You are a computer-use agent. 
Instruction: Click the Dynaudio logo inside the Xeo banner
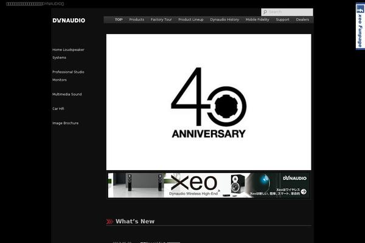pos(294,178)
